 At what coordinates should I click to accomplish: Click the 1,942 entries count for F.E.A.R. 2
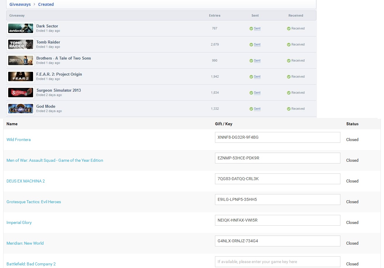215,77
